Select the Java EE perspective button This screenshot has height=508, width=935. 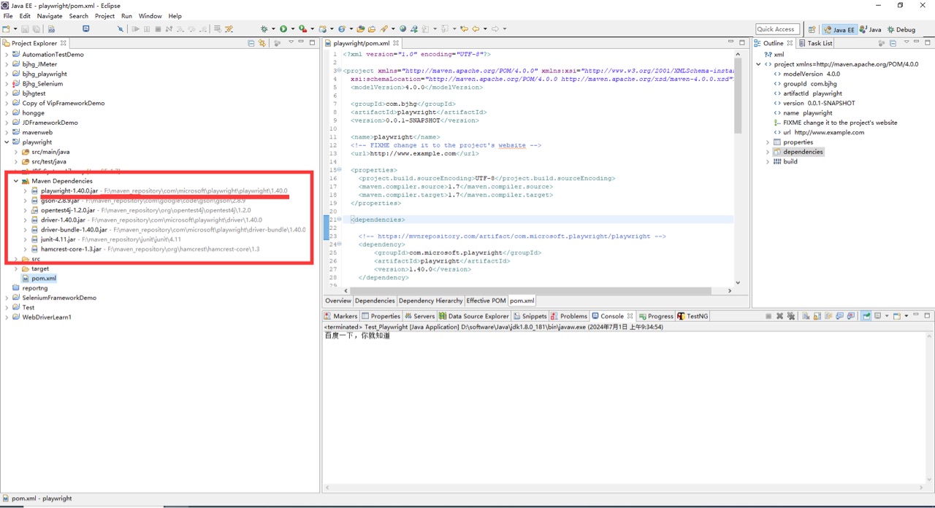839,29
